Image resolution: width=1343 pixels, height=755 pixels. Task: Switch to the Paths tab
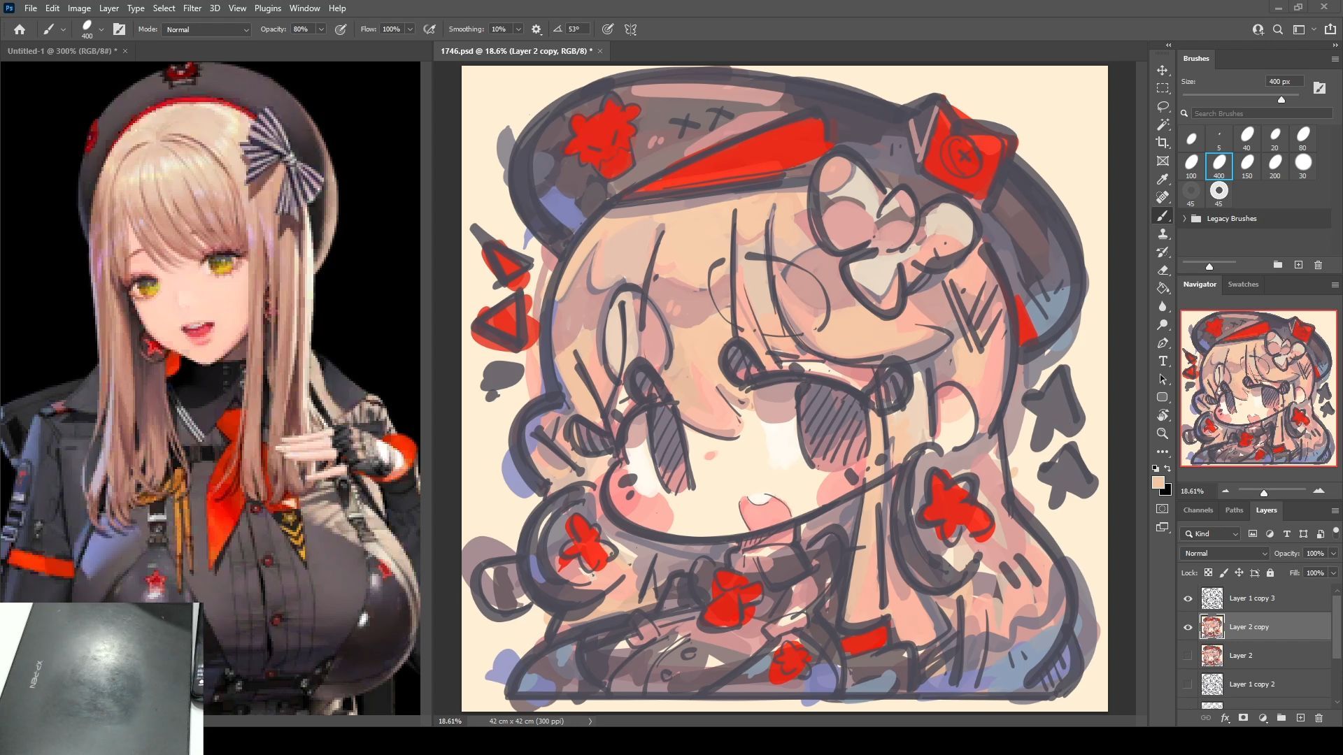pos(1234,510)
